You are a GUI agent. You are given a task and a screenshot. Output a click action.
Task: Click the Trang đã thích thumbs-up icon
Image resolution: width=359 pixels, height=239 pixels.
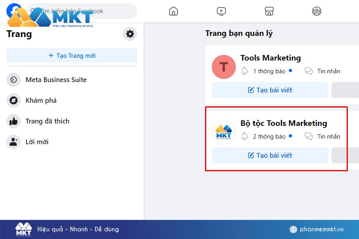14,121
